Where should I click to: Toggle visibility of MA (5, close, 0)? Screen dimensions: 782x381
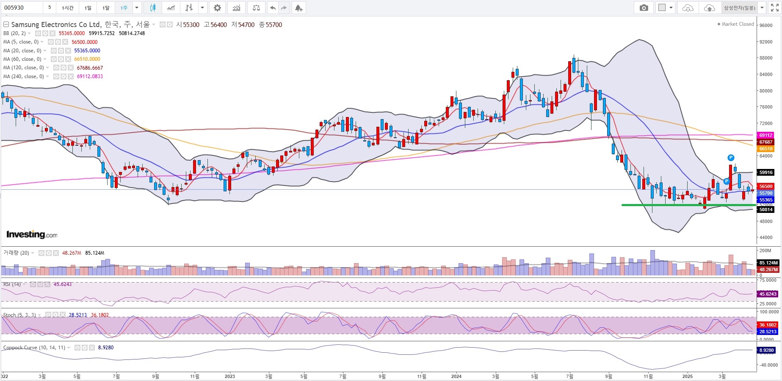[x=50, y=42]
